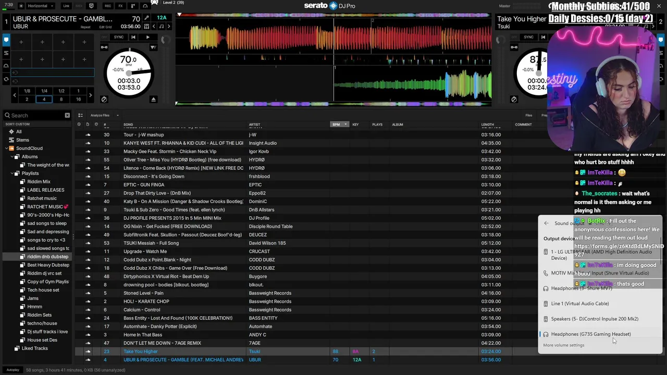Click deck 2 keylock link icon
This screenshot has height=375, width=667.
pyautogui.click(x=514, y=47)
